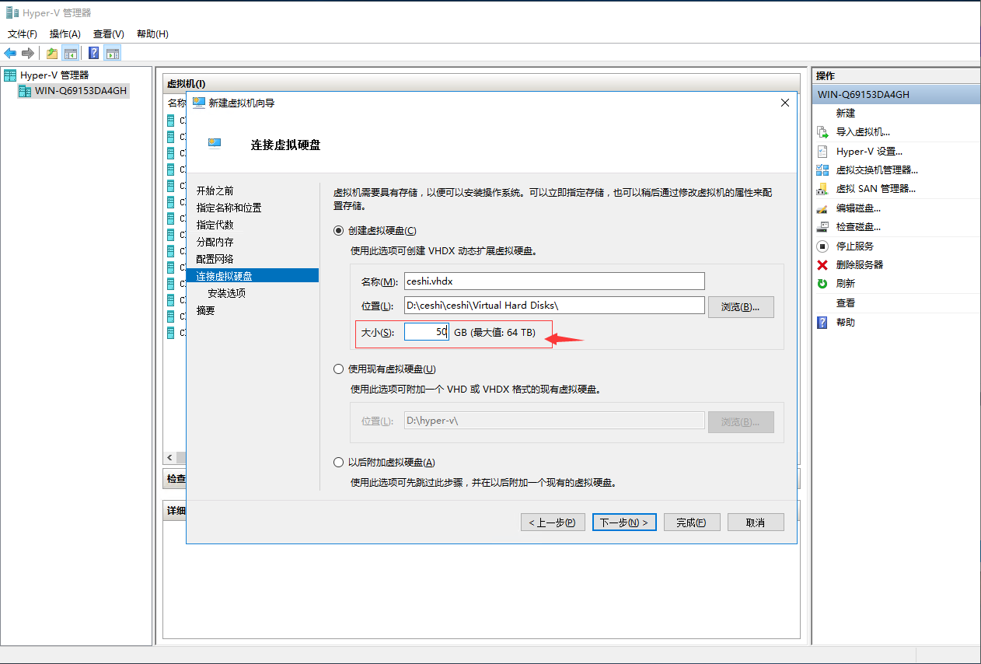The image size is (981, 664).
Task: Toggle the show/hide console tree toolbar icon
Action: point(71,53)
